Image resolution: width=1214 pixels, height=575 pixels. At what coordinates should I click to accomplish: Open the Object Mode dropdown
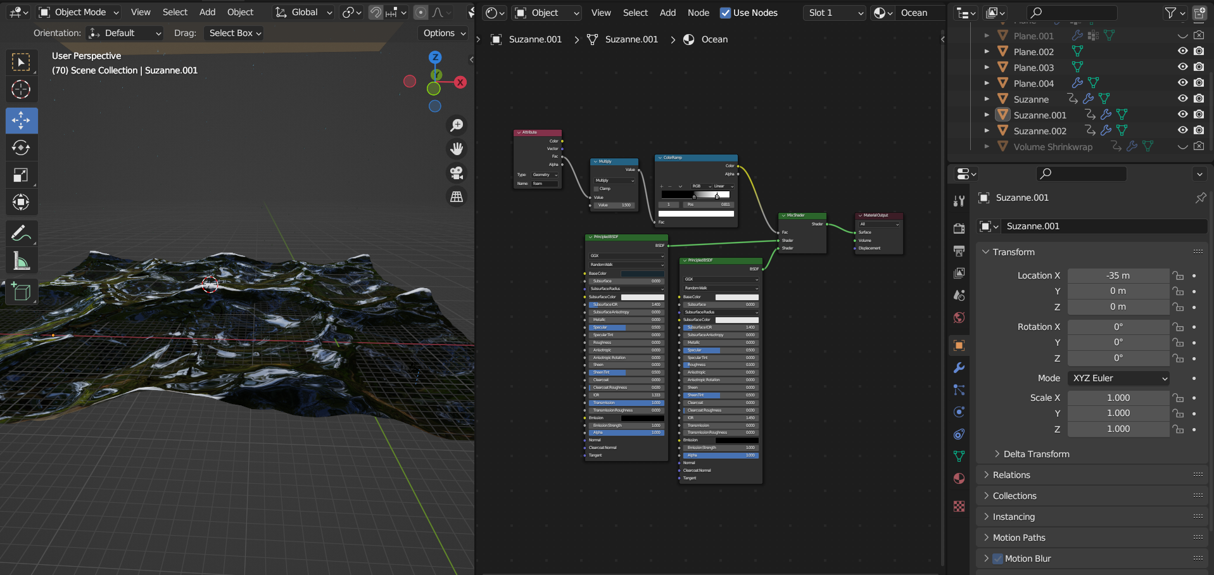pos(79,12)
